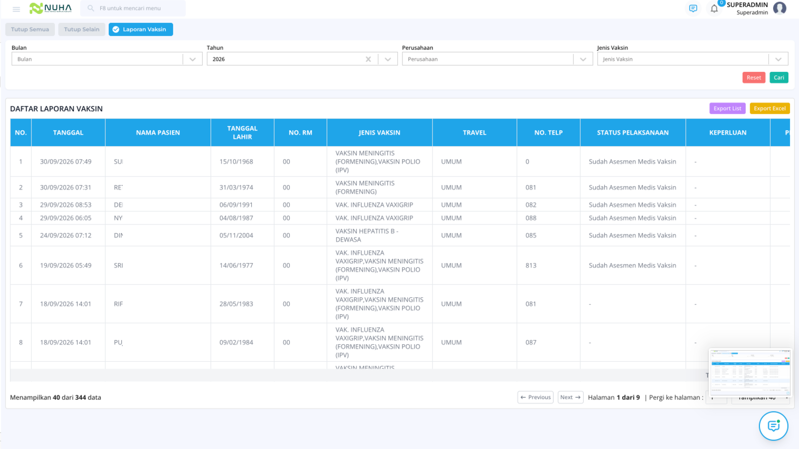Click the NAMA PASIEN column header

pos(158,133)
